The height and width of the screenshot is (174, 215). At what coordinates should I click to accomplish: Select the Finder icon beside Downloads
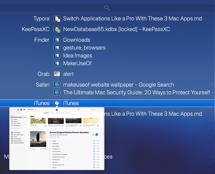pyautogui.click(x=57, y=40)
